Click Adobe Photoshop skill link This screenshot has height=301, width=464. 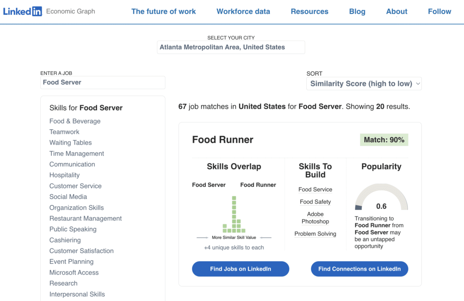click(315, 218)
